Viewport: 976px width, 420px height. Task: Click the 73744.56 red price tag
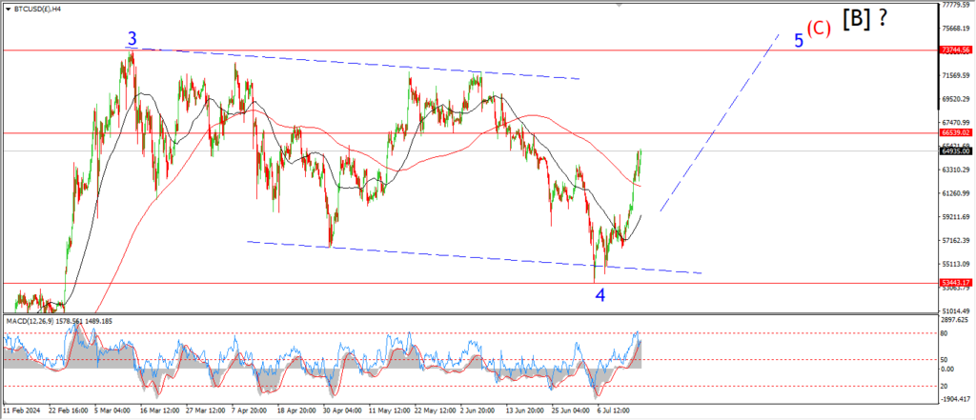pyautogui.click(x=955, y=50)
